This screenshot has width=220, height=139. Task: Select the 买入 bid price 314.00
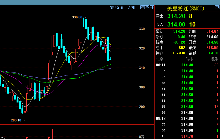click(176, 25)
